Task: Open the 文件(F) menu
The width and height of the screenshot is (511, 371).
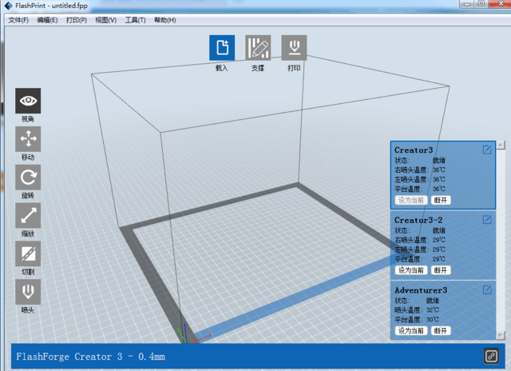Action: [18, 20]
